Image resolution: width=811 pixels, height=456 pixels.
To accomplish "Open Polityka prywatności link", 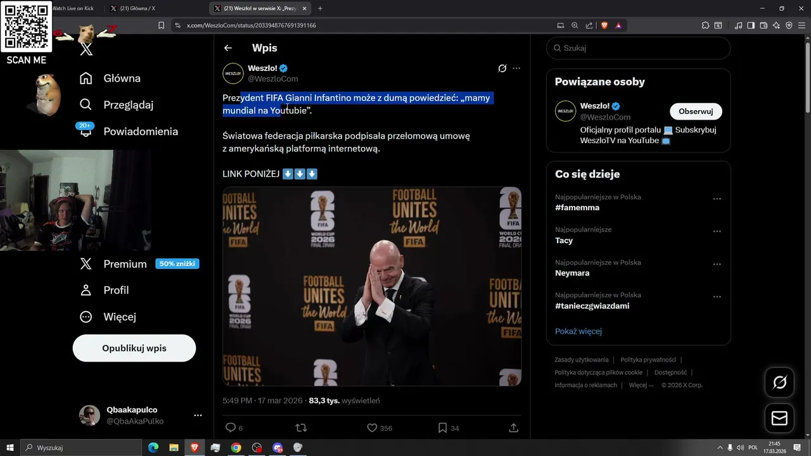I will (x=648, y=360).
